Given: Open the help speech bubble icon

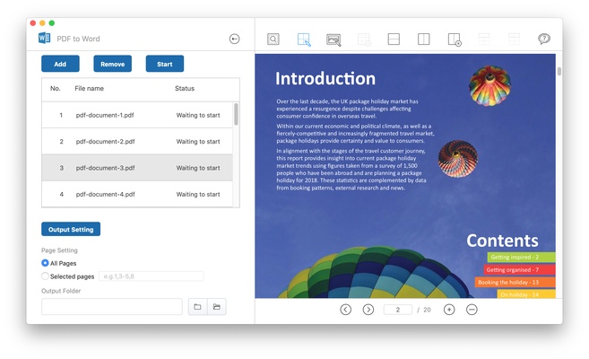Looking at the screenshot, I should click(x=544, y=39).
